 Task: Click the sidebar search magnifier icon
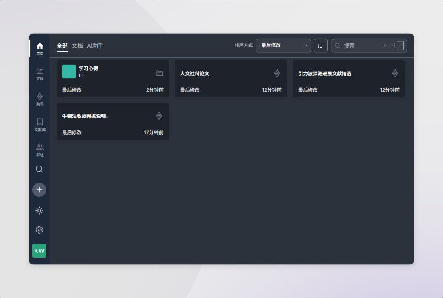pyautogui.click(x=39, y=169)
